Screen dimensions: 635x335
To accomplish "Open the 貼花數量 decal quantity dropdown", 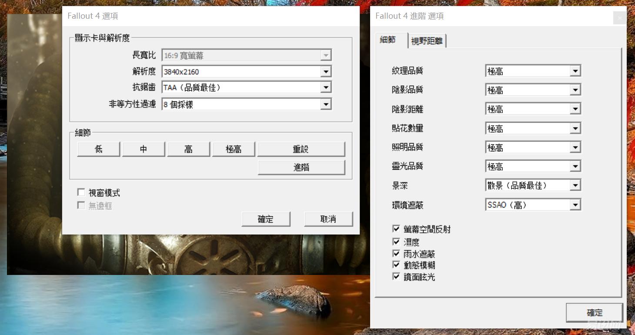I will (x=575, y=128).
